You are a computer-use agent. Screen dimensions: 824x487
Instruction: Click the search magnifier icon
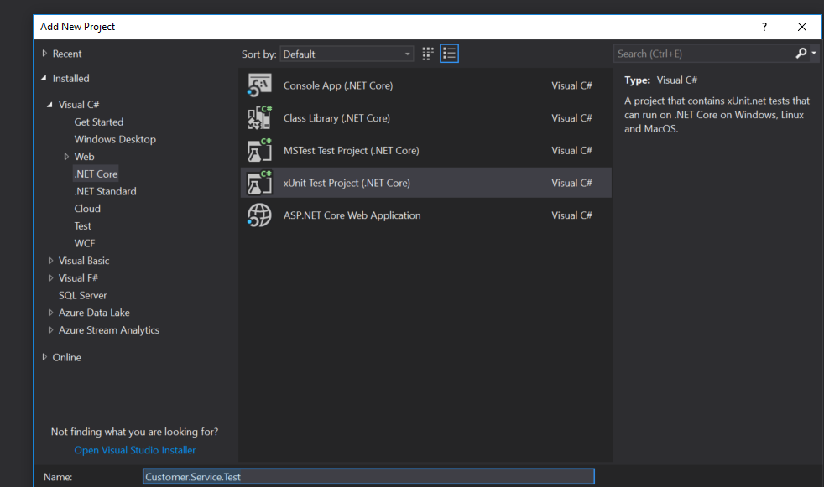pyautogui.click(x=801, y=54)
